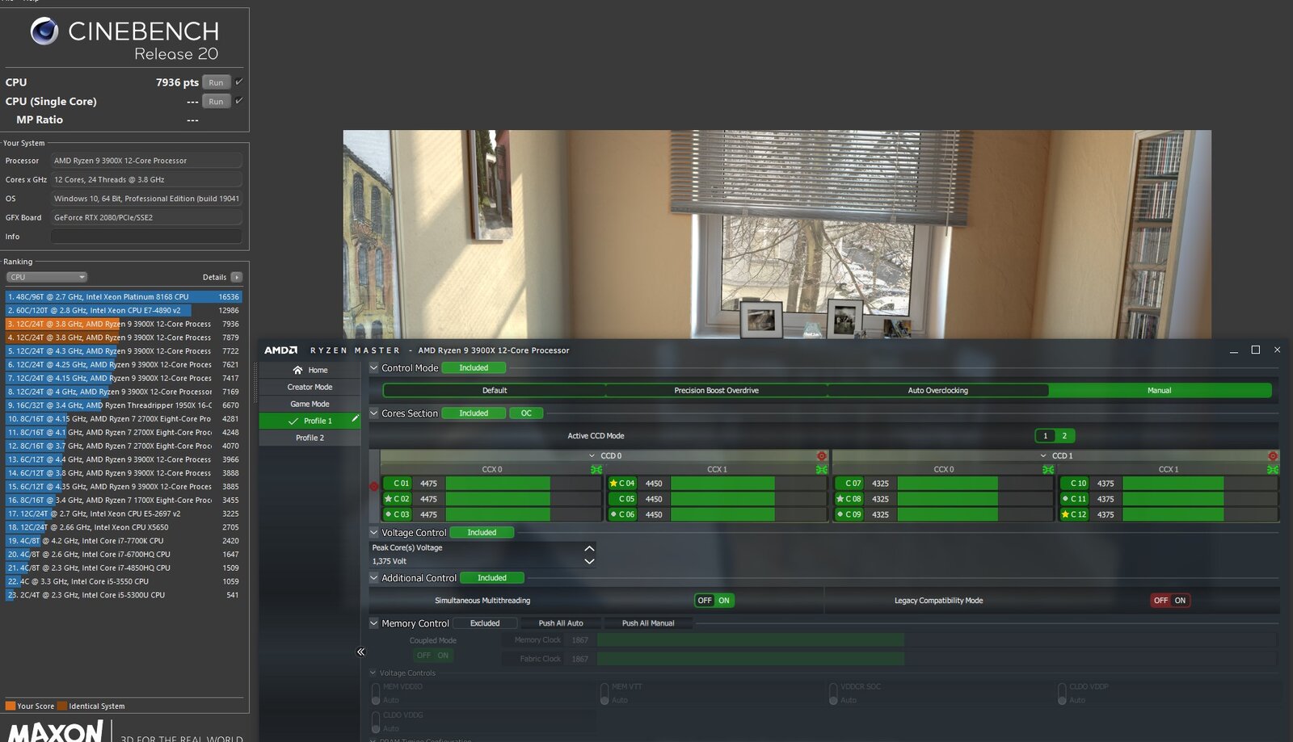This screenshot has width=1293, height=742.
Task: Collapse the Control Mode section
Action: tap(374, 367)
